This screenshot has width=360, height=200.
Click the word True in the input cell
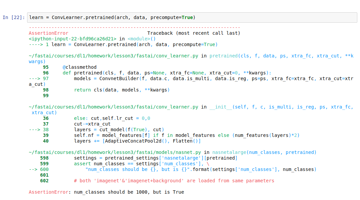187,17
